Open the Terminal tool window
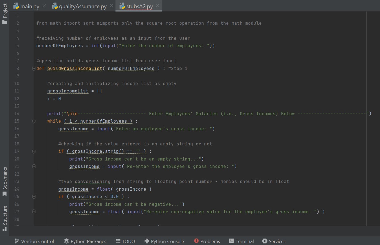Image resolution: width=380 pixels, height=245 pixels. click(241, 241)
